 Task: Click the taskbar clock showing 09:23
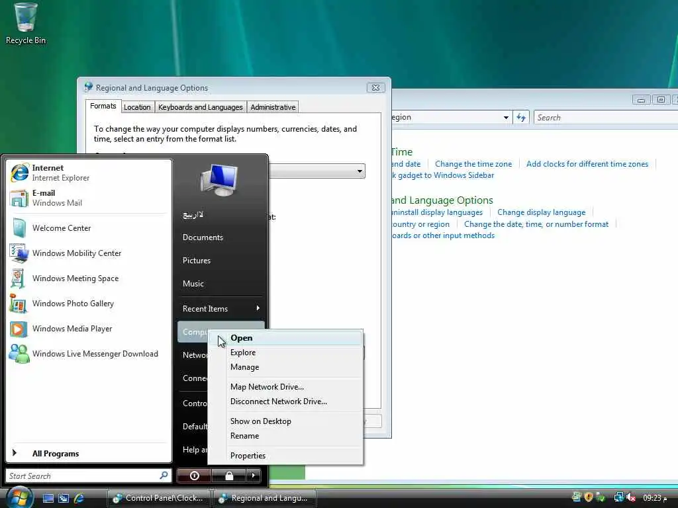(x=655, y=498)
